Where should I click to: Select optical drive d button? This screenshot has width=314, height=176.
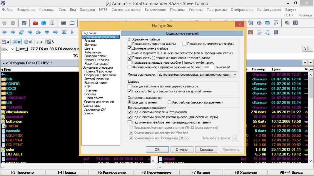pos(28,42)
